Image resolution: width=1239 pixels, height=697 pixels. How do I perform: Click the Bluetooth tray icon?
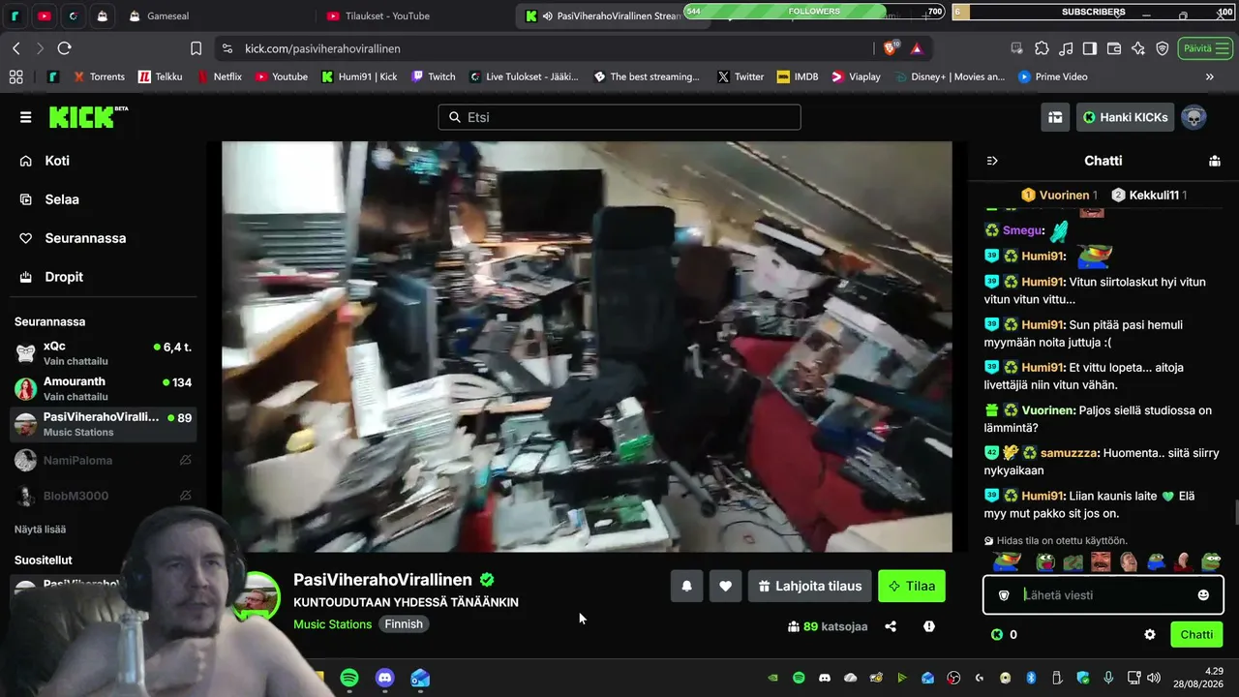1031,678
